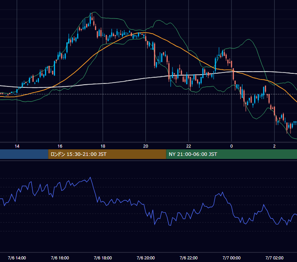This screenshot has width=297, height=262.
Task: Click the 7/6 14:00 time label
Action: coord(17,258)
